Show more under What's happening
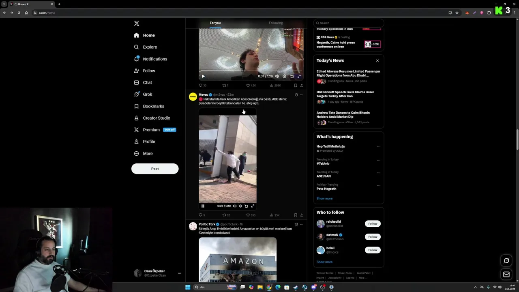519x292 pixels. (x=324, y=199)
